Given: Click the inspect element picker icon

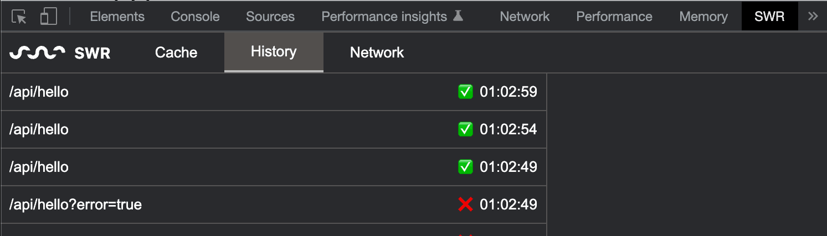Looking at the screenshot, I should coord(19,17).
